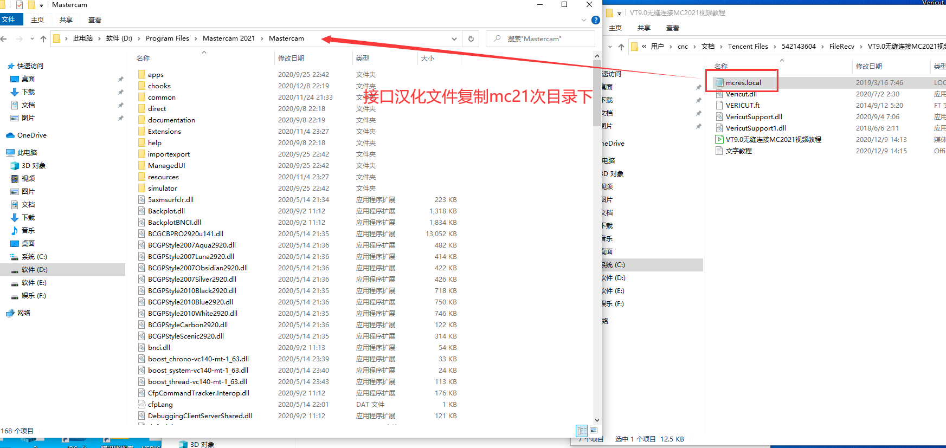Expand the ribbon in the Mastercam window
Image resolution: width=946 pixels, height=448 pixels.
point(584,20)
